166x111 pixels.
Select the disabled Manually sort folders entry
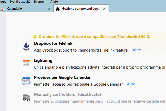click(93, 98)
